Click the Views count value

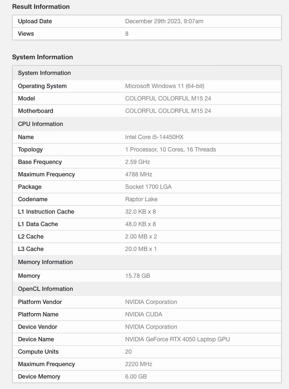coord(127,34)
